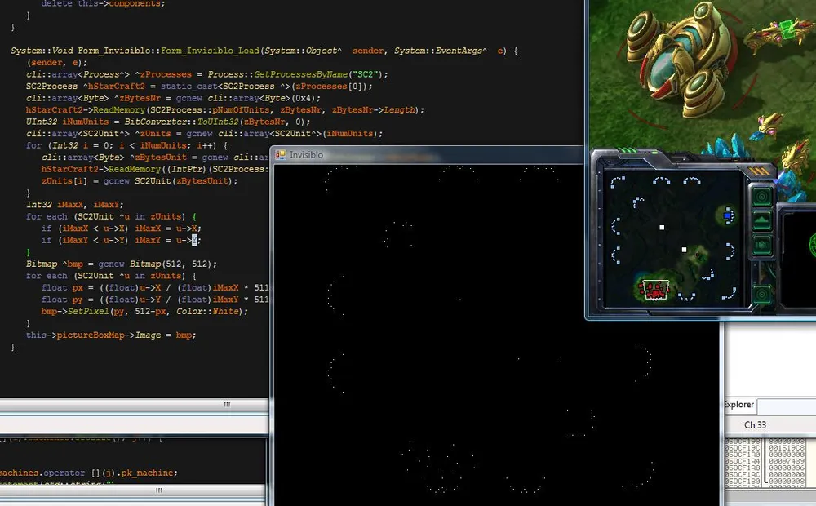Click the memory value '00097439'
816x506 pixels.
(787, 461)
